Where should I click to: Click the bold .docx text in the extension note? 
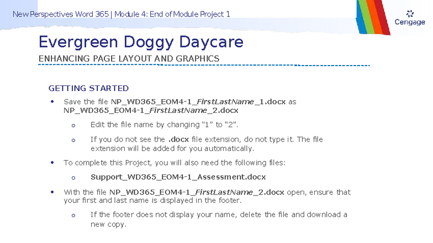coord(178,139)
